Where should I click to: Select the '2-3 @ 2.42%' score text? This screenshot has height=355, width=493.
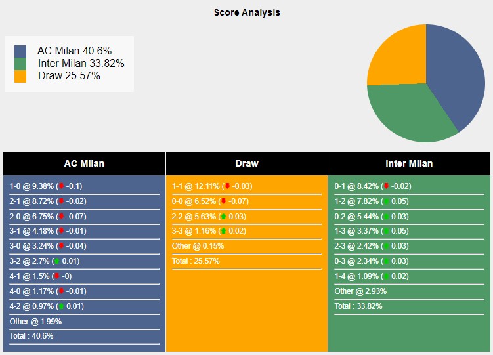pyautogui.click(x=356, y=246)
